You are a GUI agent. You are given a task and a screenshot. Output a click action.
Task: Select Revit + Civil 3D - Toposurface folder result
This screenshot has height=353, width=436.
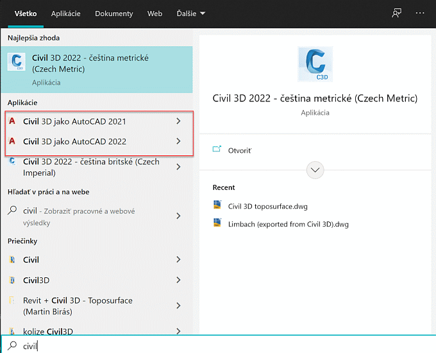coord(96,306)
